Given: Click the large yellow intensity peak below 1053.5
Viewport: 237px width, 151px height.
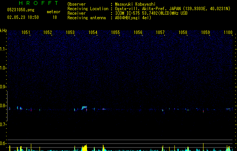Looking at the screenshot, I should 84,148.
